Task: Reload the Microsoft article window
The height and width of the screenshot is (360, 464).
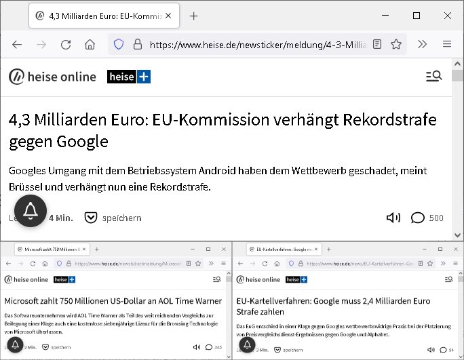Action: click(x=33, y=264)
